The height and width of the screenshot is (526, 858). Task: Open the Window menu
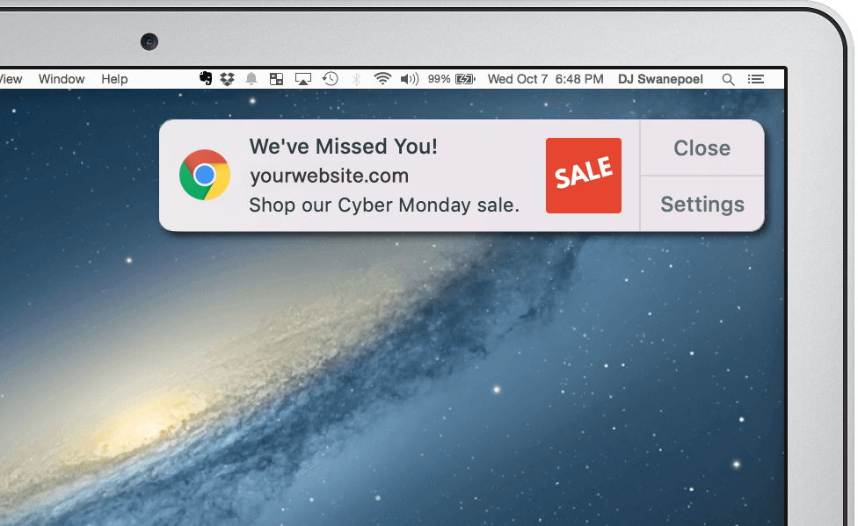coord(62,79)
